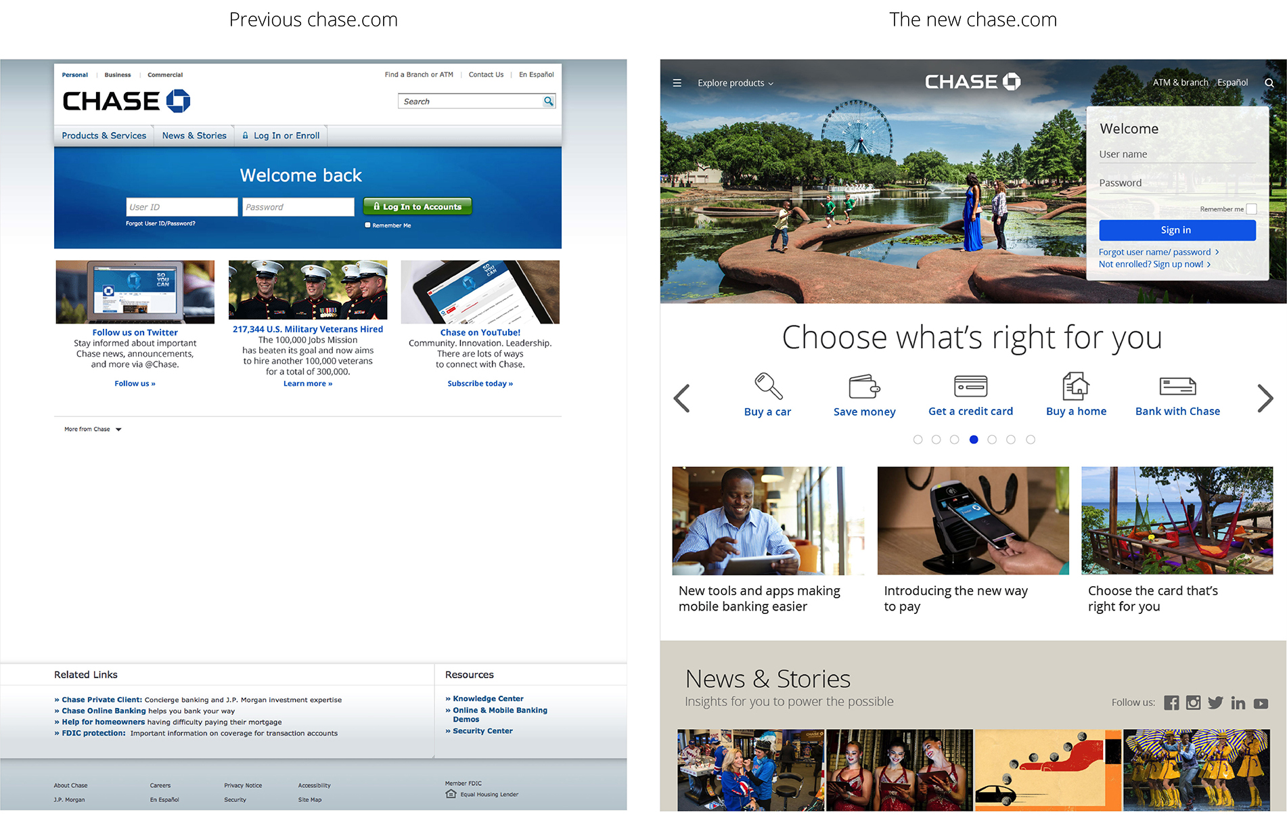Open Chase Twitter bird icon
Screen dimensions: 1287x817
click(1216, 703)
